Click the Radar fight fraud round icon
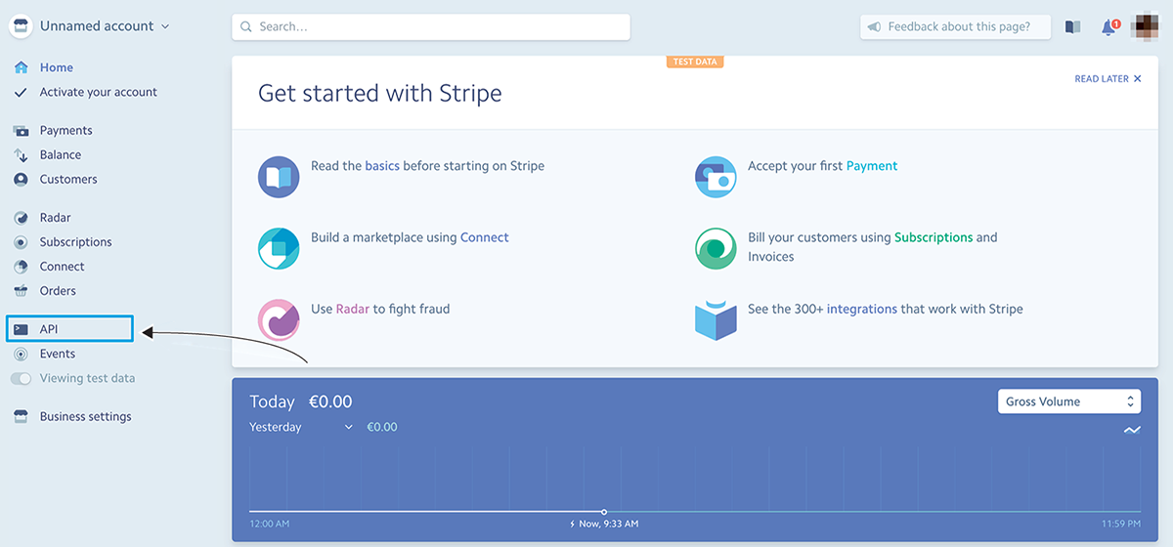 279,319
